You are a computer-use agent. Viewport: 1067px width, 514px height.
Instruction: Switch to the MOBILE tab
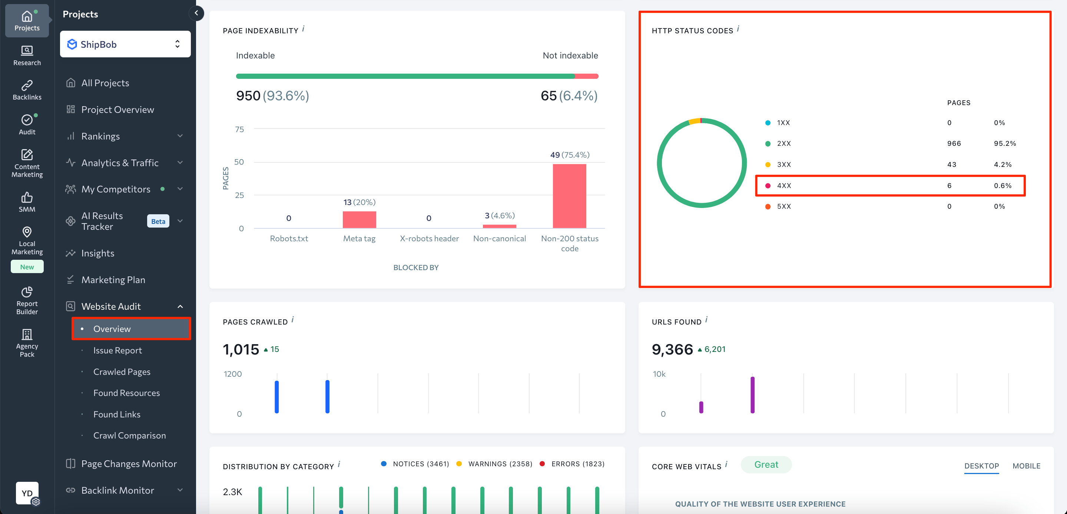coord(1026,466)
